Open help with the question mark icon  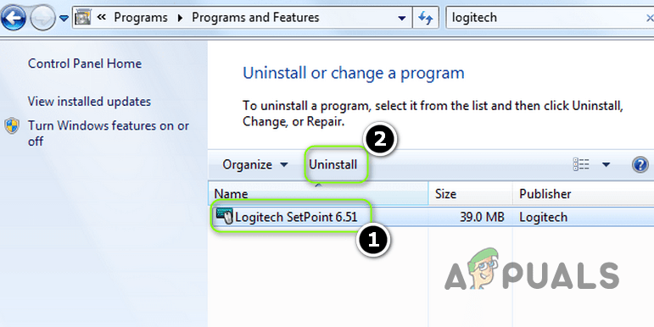point(640,164)
